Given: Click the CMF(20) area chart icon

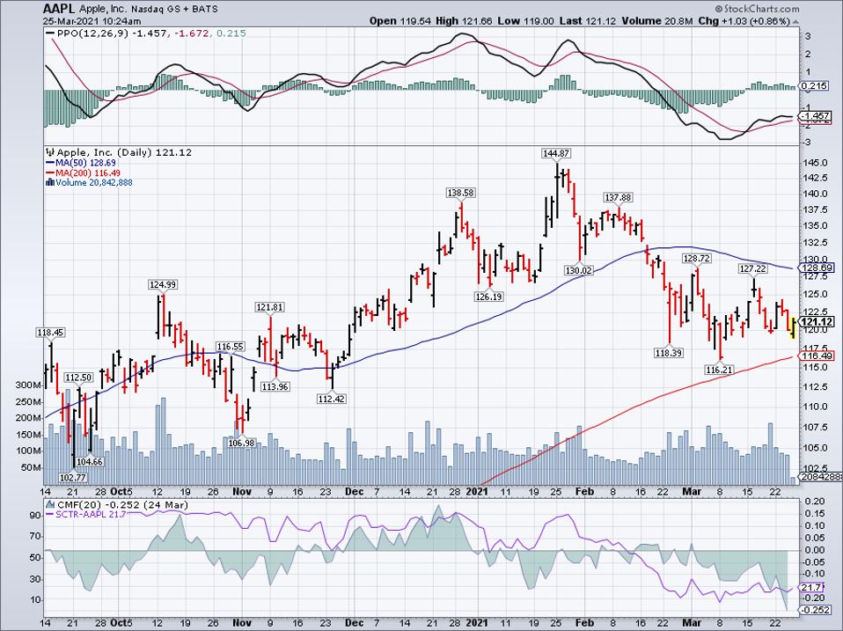Looking at the screenshot, I should (50, 505).
